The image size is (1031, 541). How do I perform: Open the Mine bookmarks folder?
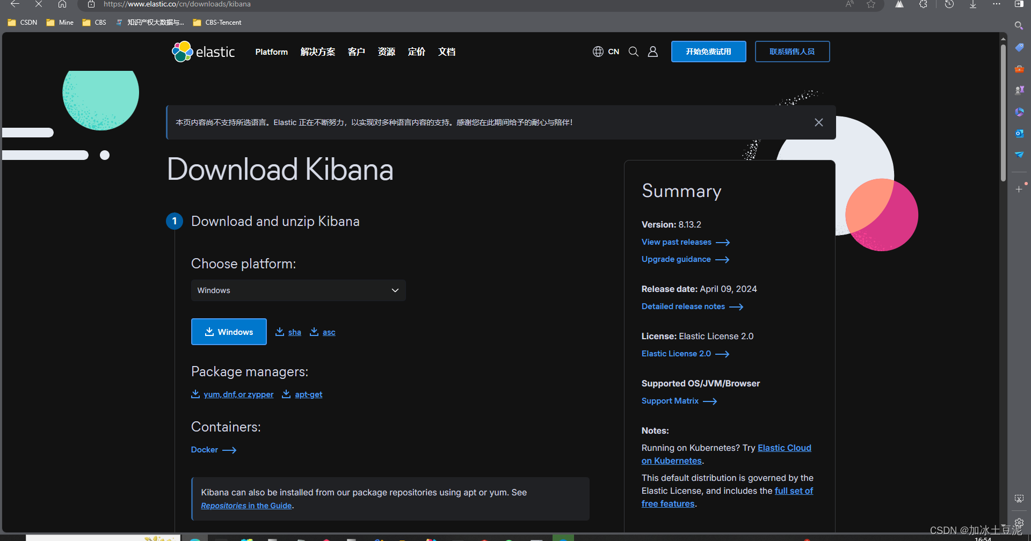point(60,23)
